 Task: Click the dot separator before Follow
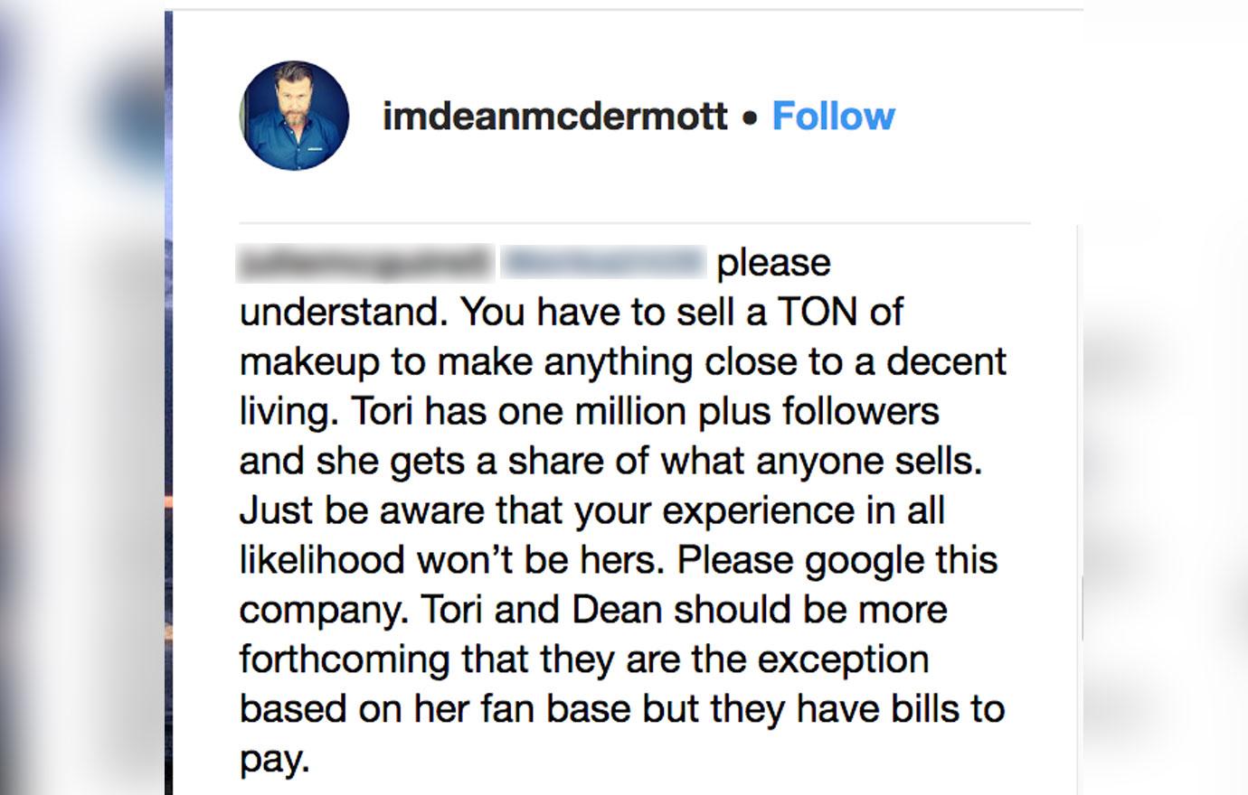(750, 117)
